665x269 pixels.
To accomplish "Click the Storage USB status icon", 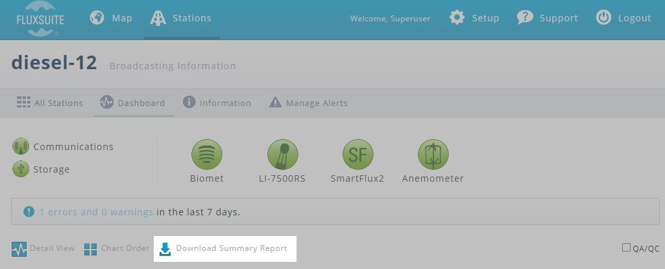I will pos(21,169).
